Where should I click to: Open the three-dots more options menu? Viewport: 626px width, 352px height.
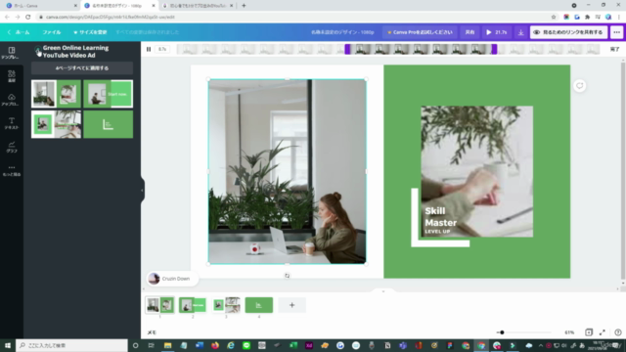(617, 32)
